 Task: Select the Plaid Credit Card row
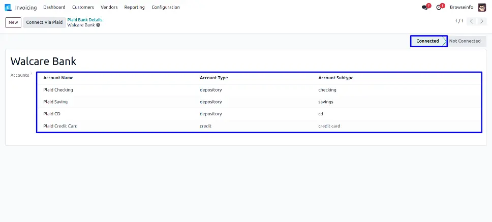coord(60,126)
